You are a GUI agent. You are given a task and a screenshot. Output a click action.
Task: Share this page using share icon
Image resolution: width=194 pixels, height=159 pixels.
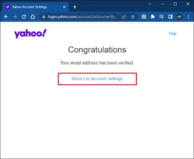(124, 17)
